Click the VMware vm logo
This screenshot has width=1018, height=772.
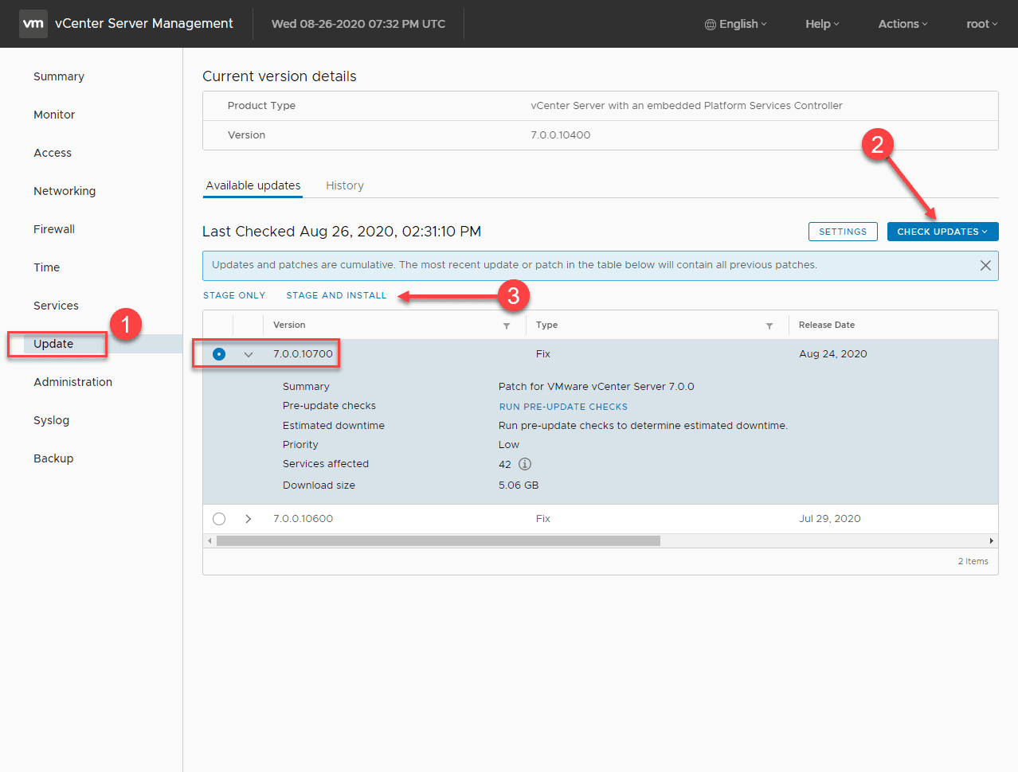coord(33,24)
